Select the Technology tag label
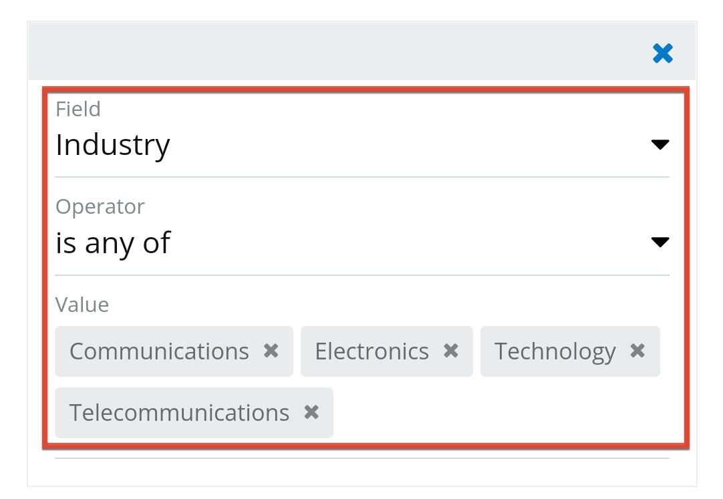The image size is (723, 499). pyautogui.click(x=555, y=351)
